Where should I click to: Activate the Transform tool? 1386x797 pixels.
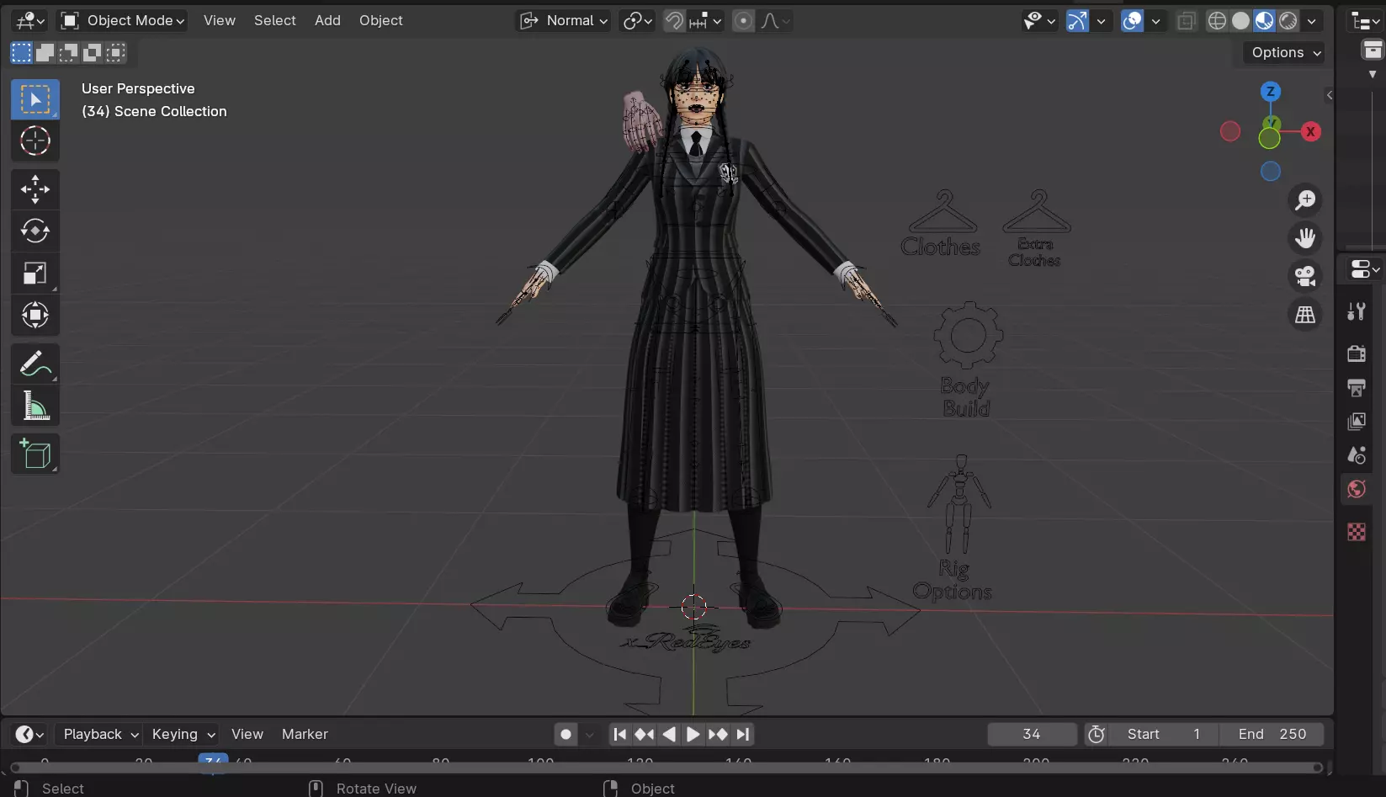tap(35, 315)
